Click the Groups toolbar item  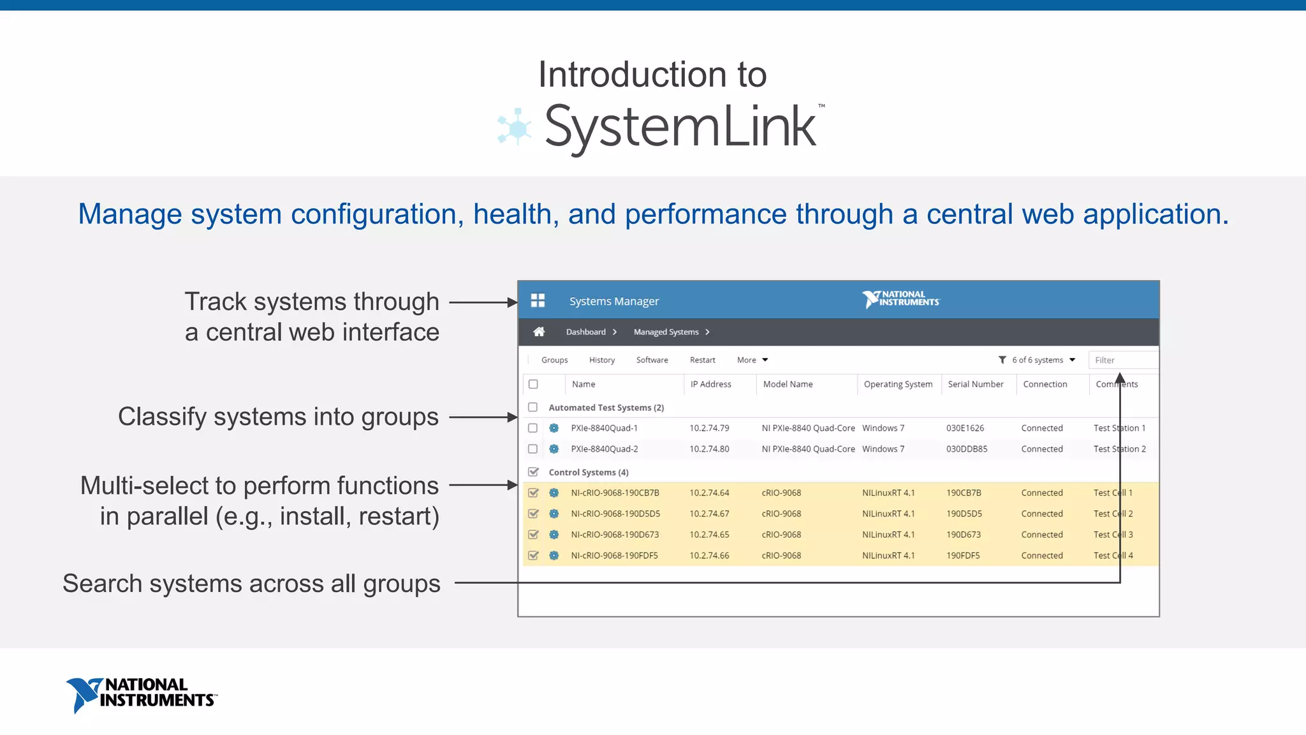pyautogui.click(x=555, y=360)
